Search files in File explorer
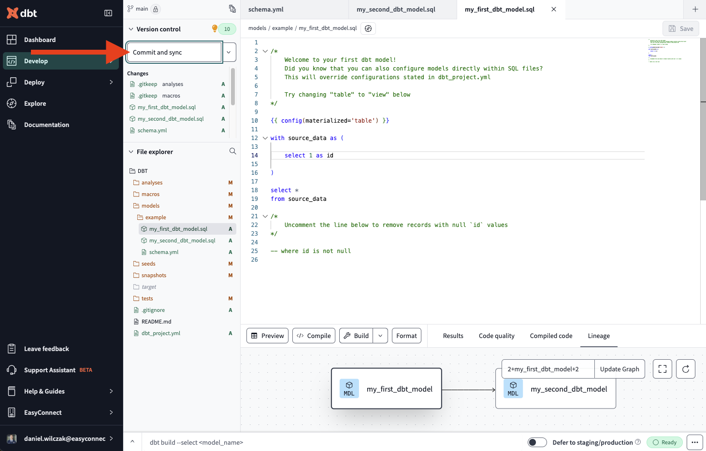The height and width of the screenshot is (451, 706). click(x=232, y=152)
